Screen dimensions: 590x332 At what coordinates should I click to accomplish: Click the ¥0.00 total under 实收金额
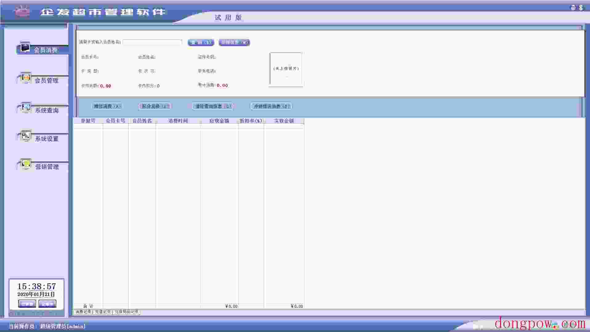tap(297, 306)
